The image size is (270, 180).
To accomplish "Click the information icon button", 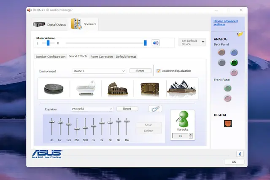I will click(240, 154).
